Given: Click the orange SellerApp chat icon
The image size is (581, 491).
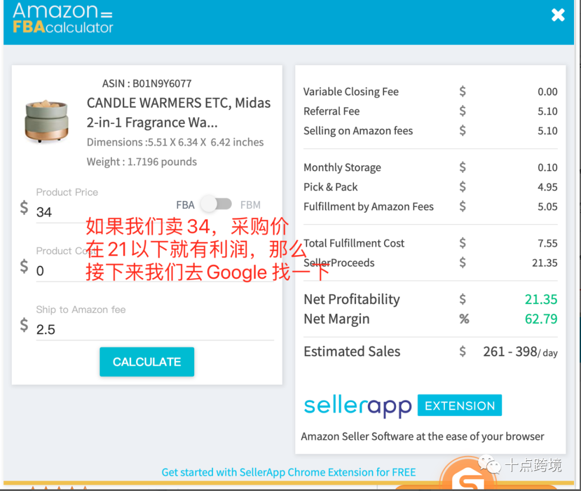Looking at the screenshot, I should pyautogui.click(x=468, y=475).
